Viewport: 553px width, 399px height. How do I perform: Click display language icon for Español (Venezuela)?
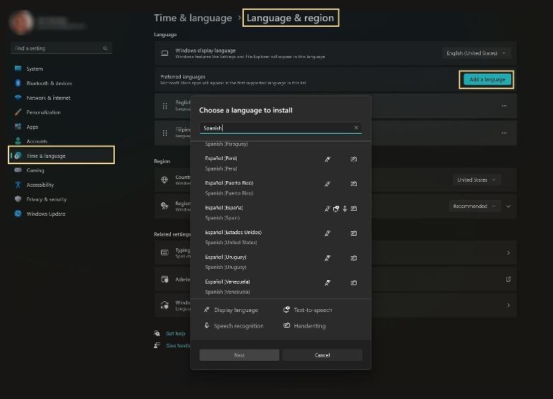pos(328,282)
